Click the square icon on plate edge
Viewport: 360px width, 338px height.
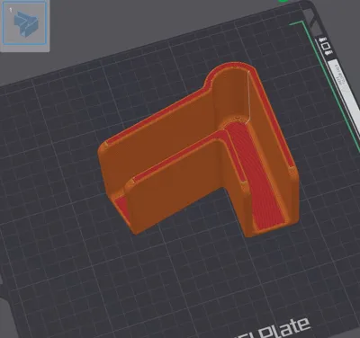tap(326, 47)
